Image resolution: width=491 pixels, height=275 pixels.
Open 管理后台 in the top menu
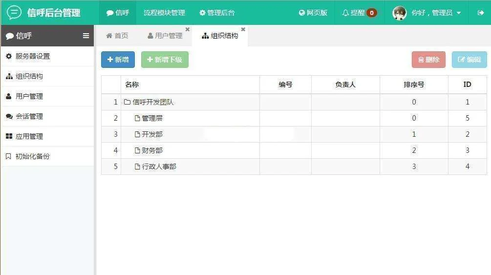point(217,13)
